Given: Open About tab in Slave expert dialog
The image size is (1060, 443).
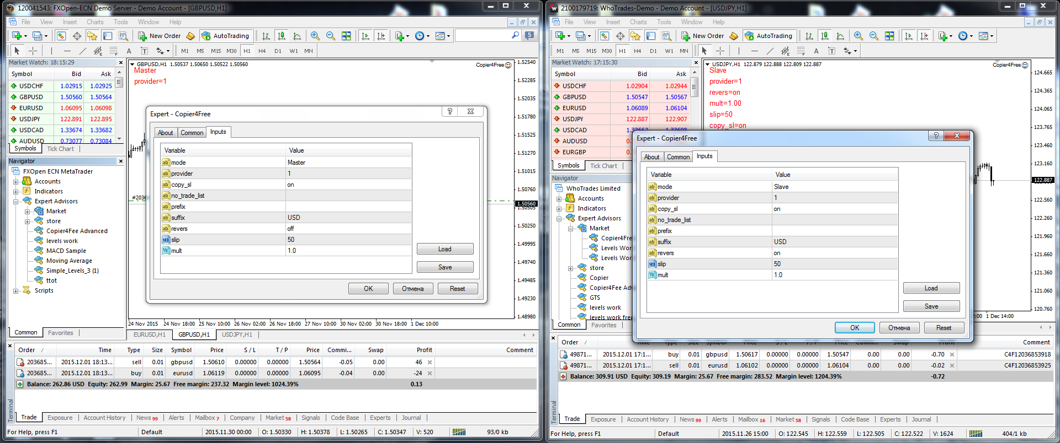Looking at the screenshot, I should 651,157.
